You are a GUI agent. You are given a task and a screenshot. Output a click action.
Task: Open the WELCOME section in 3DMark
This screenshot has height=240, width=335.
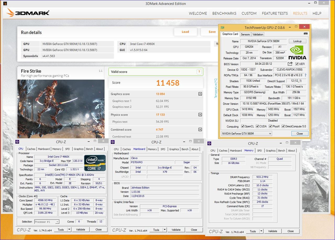pyautogui.click(x=198, y=13)
